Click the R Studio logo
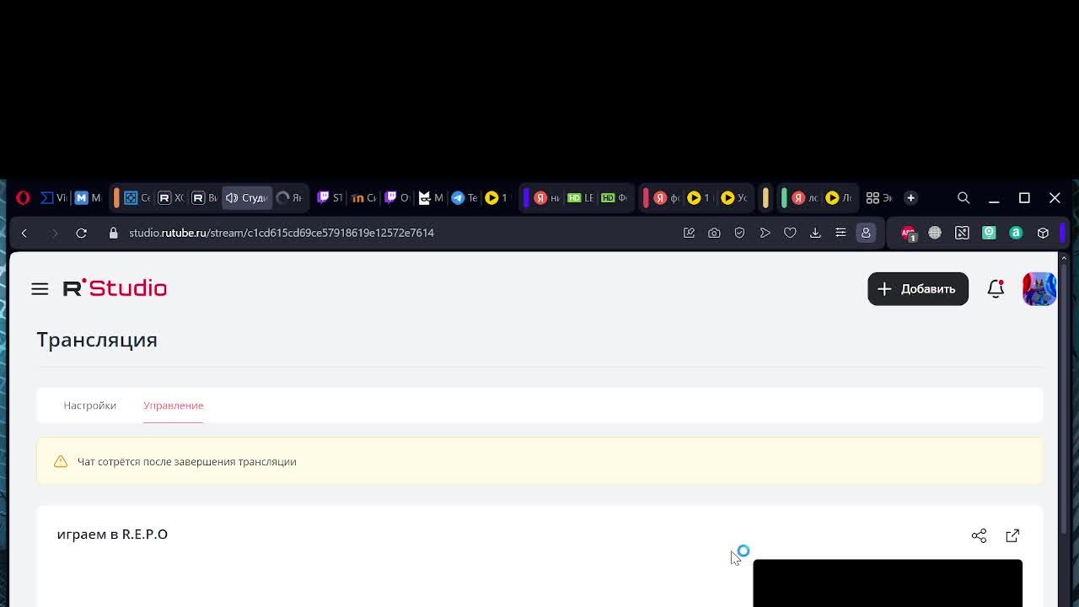Image resolution: width=1079 pixels, height=607 pixels. tap(115, 288)
